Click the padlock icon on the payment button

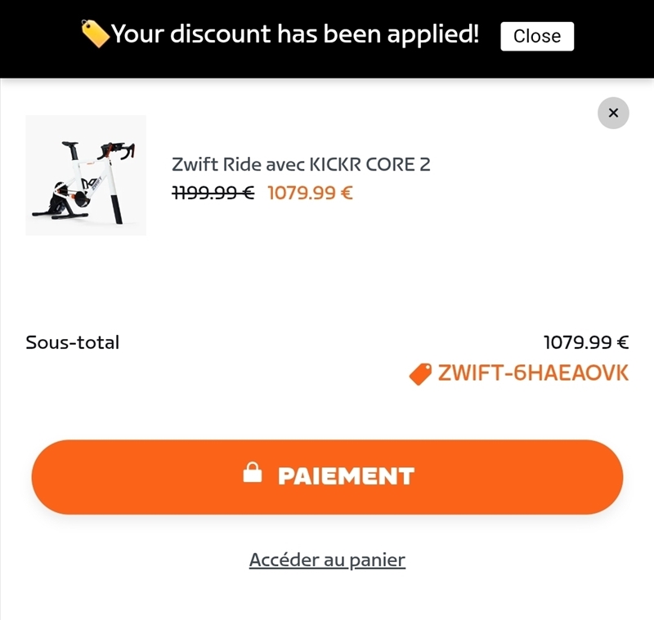click(x=253, y=473)
